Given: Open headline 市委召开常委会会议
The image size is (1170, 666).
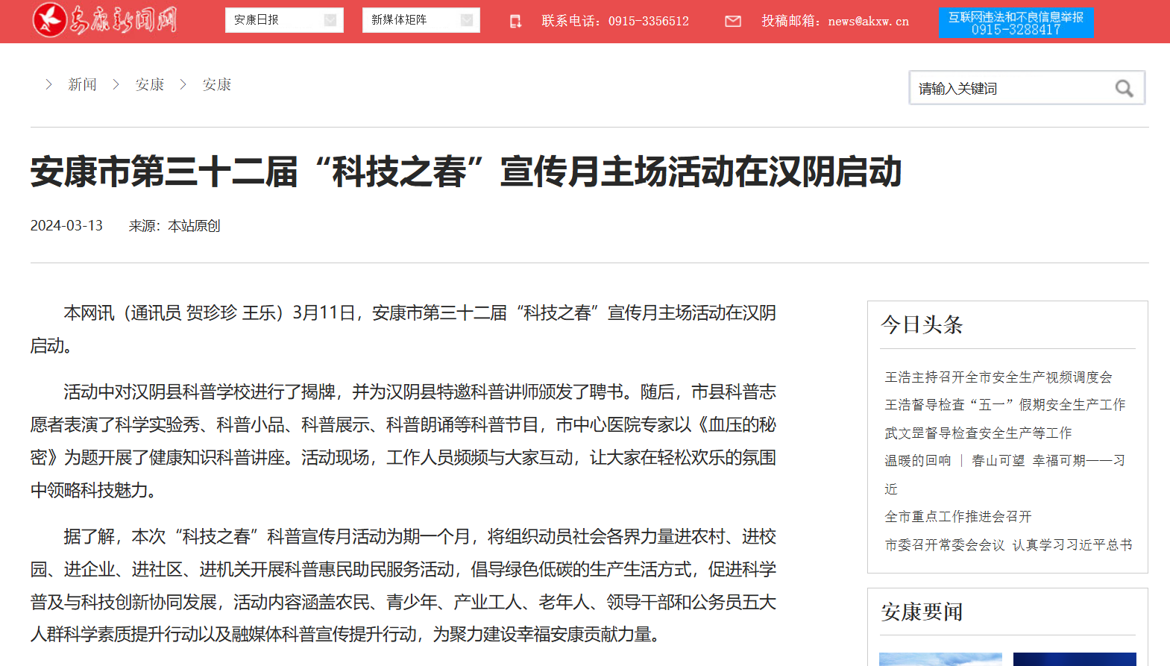Looking at the screenshot, I should [x=1007, y=545].
